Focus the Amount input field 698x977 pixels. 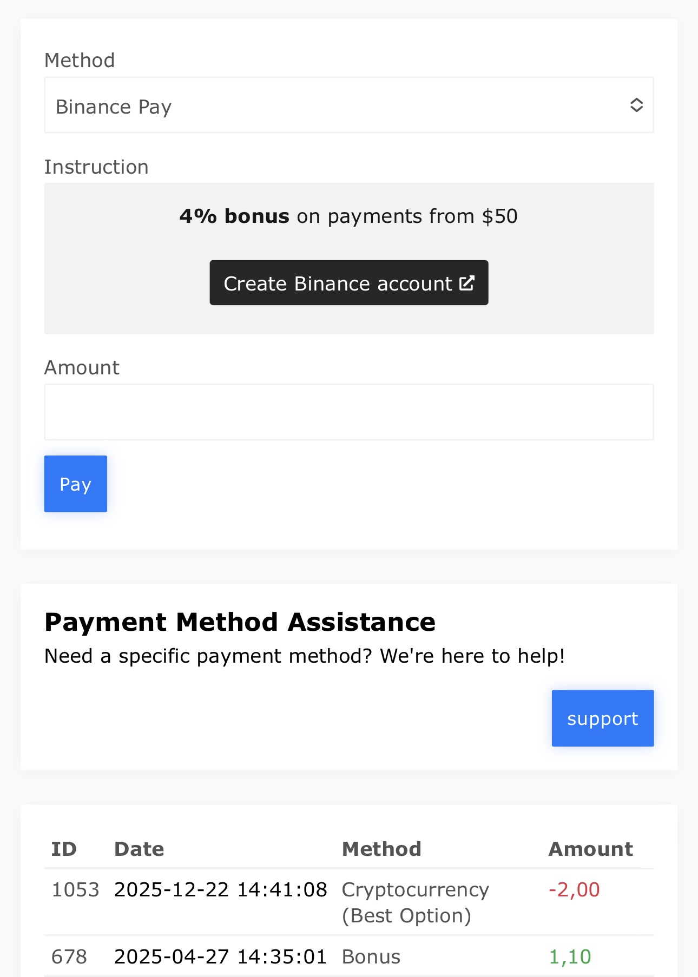(x=348, y=412)
